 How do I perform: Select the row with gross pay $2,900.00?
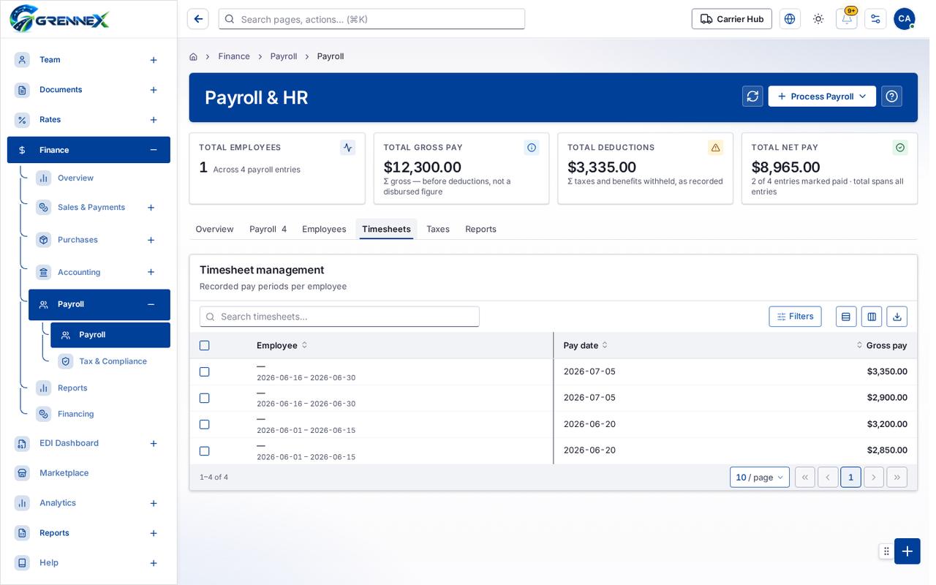pyautogui.click(x=205, y=398)
